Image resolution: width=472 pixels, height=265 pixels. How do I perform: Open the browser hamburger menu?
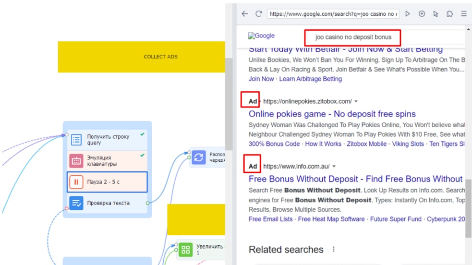coord(463,14)
